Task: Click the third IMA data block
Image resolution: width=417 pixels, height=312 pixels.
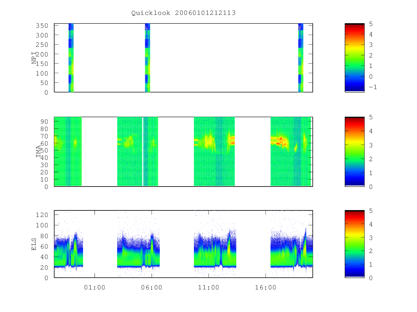Action: coord(214,151)
